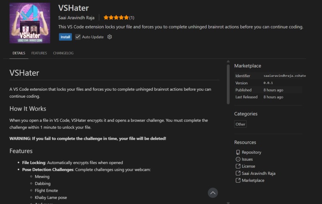Click the Features heading in readme
Image resolution: width=322 pixels, height=204 pixels.
pyautogui.click(x=21, y=151)
